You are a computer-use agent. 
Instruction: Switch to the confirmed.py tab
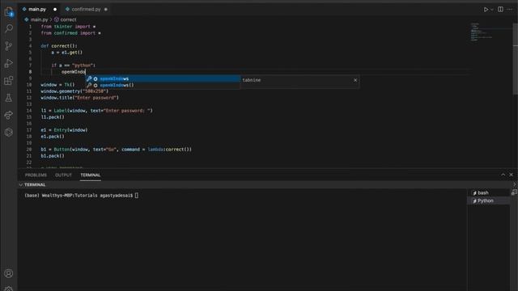[86, 9]
